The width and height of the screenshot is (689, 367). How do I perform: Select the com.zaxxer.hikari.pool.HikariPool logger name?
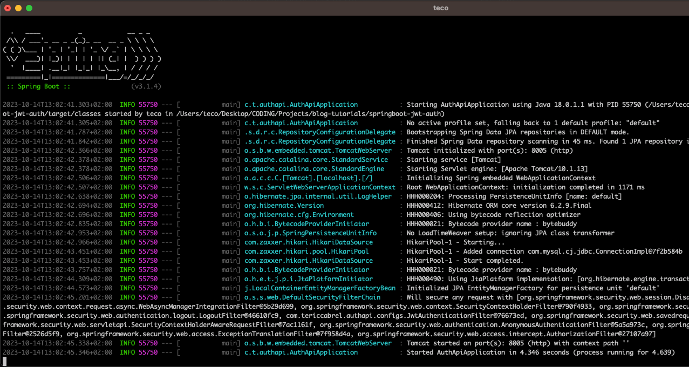[306, 252]
